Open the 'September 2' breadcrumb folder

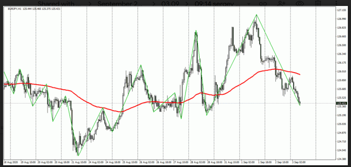point(118,4)
